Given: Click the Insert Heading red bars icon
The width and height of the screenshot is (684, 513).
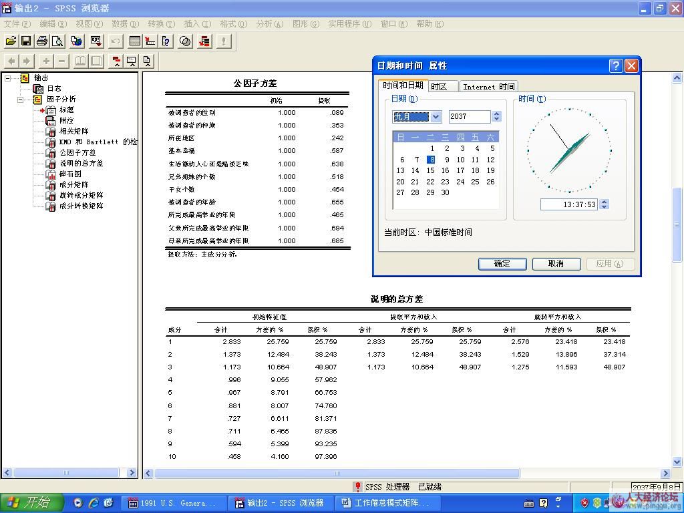Looking at the screenshot, I should (x=116, y=61).
